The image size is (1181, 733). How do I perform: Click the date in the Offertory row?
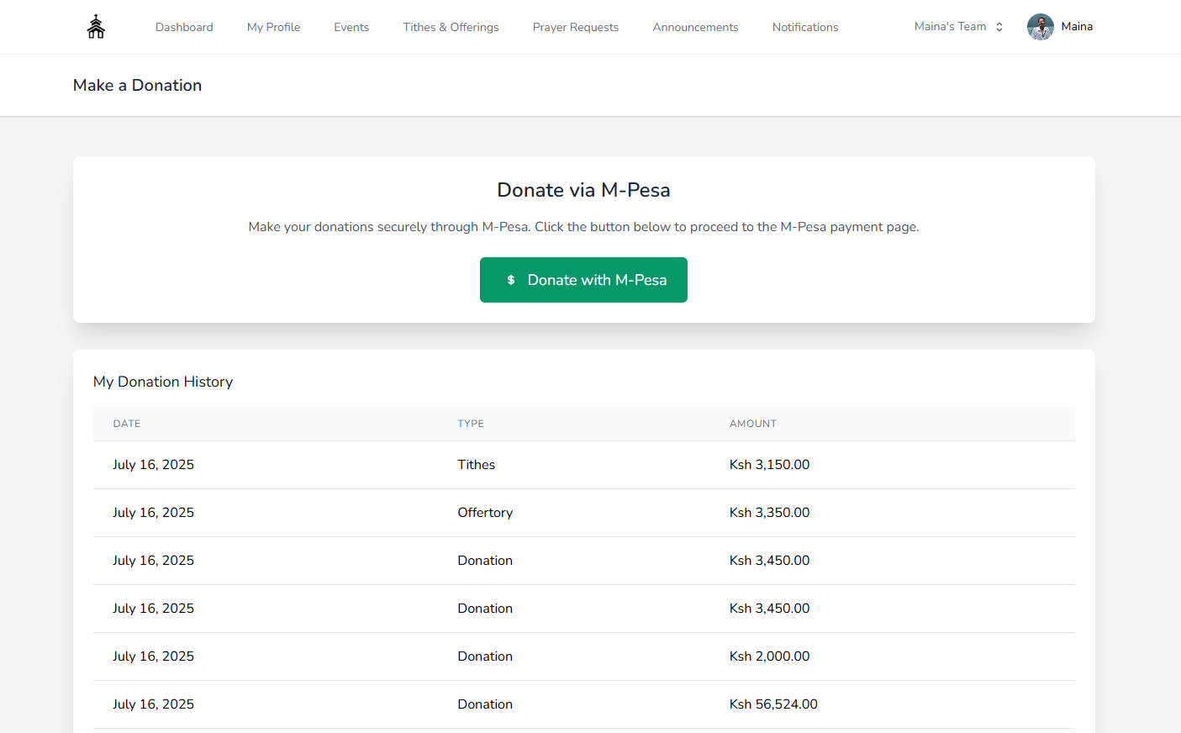[x=153, y=513]
